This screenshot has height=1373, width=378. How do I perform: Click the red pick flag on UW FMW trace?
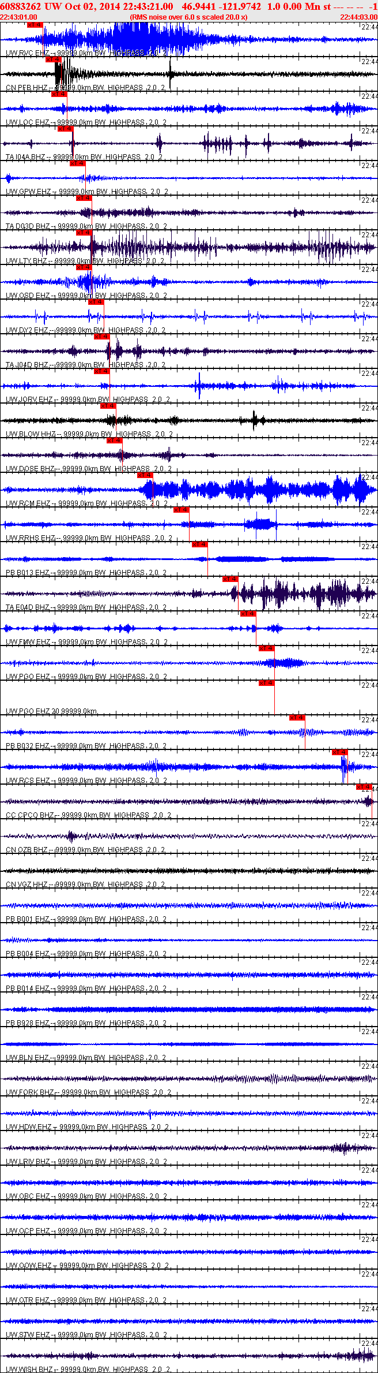(x=248, y=614)
